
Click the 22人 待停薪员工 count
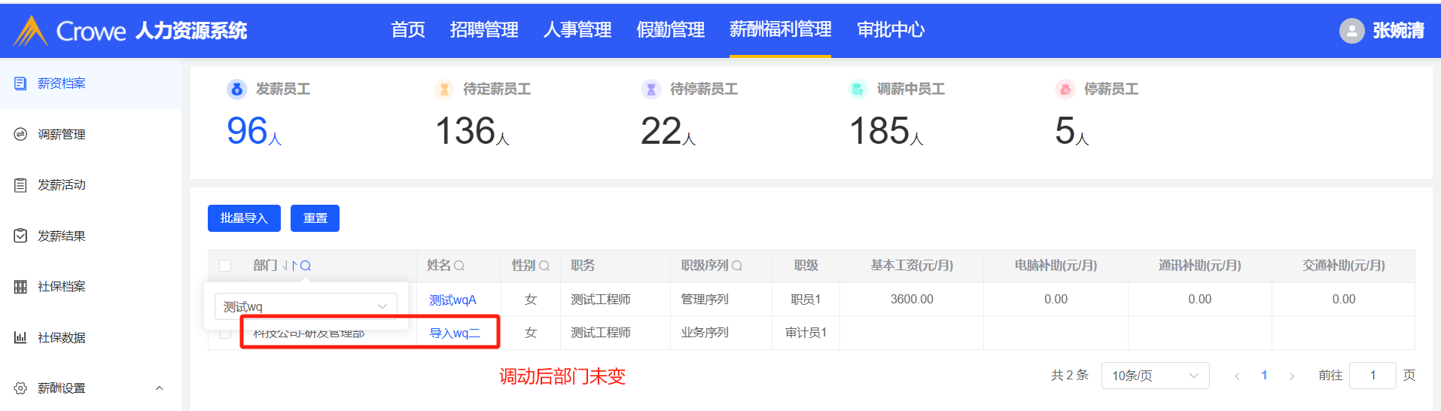click(668, 131)
